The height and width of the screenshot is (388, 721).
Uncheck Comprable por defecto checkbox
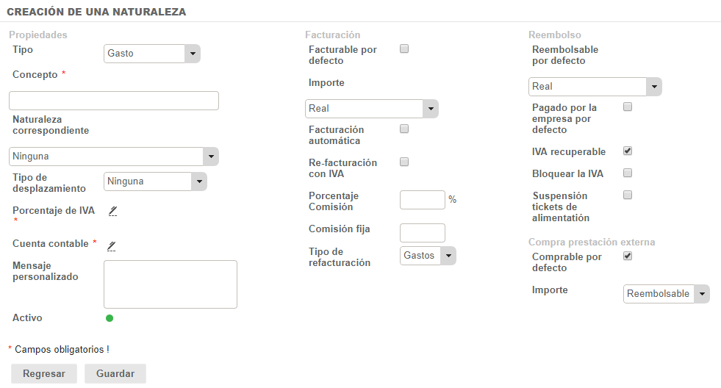point(628,256)
